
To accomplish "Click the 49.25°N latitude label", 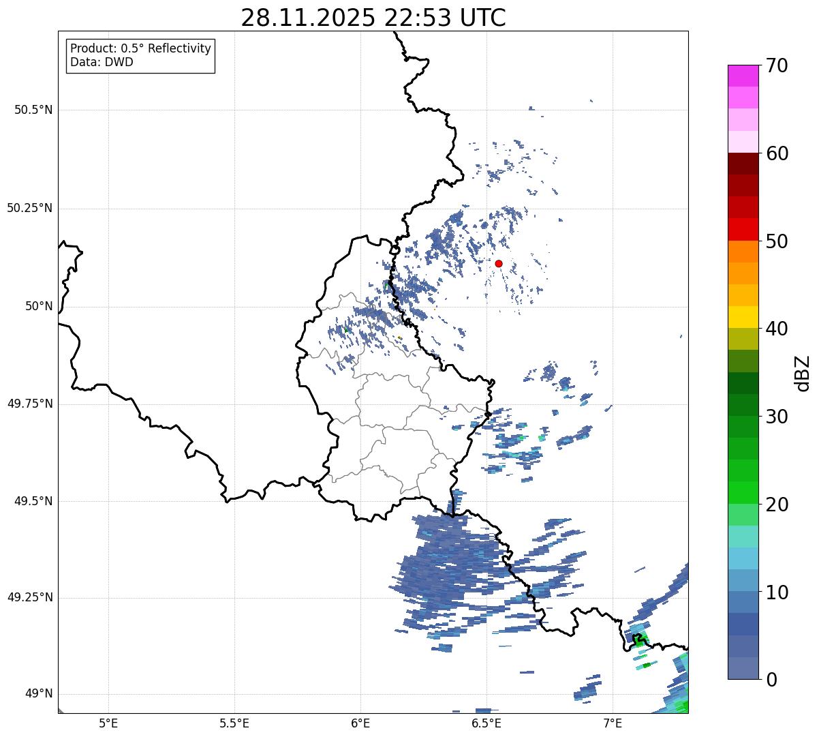I will [x=30, y=597].
